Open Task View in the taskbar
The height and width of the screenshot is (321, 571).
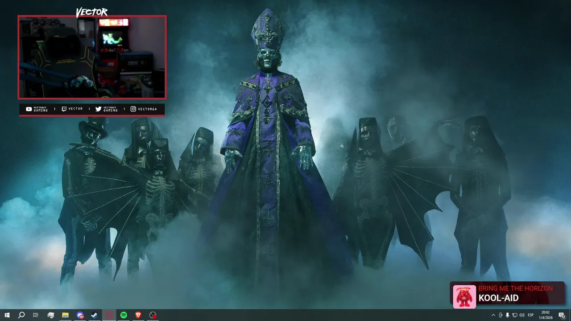(x=36, y=315)
